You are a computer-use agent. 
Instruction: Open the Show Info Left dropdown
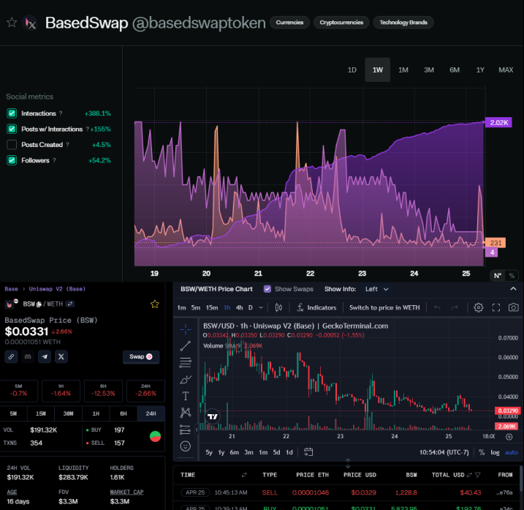(x=376, y=289)
